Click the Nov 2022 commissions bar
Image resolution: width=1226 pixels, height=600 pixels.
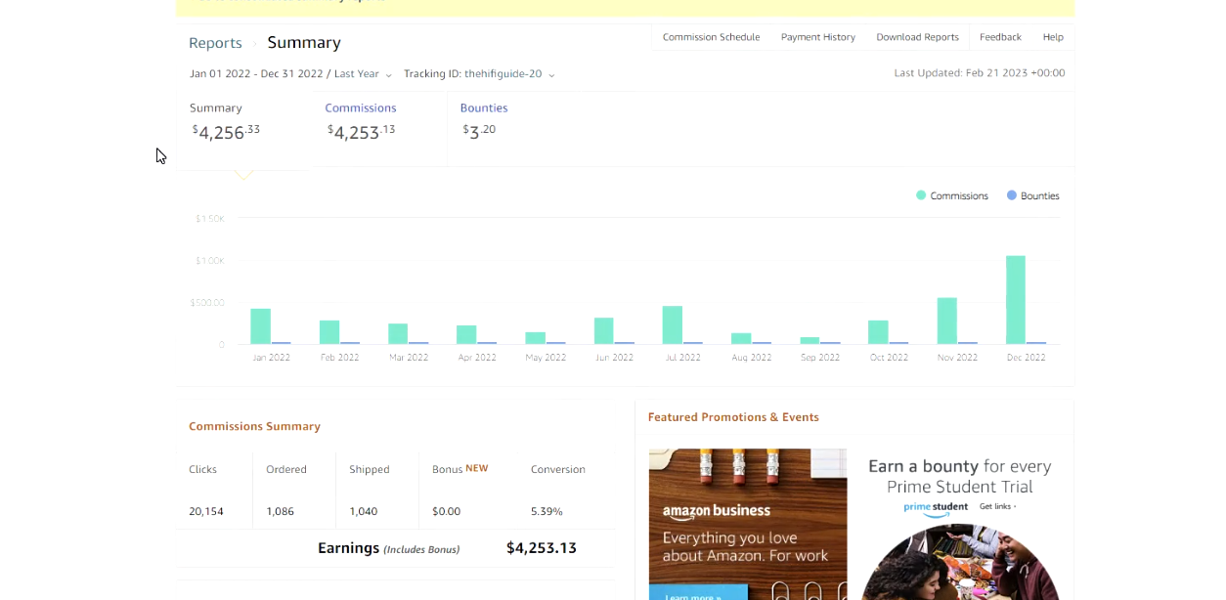[x=946, y=321]
